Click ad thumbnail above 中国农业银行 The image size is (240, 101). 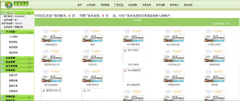tap(215, 35)
